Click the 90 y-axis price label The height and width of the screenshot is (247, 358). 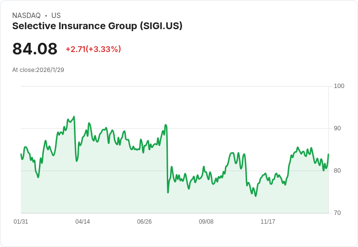point(337,128)
